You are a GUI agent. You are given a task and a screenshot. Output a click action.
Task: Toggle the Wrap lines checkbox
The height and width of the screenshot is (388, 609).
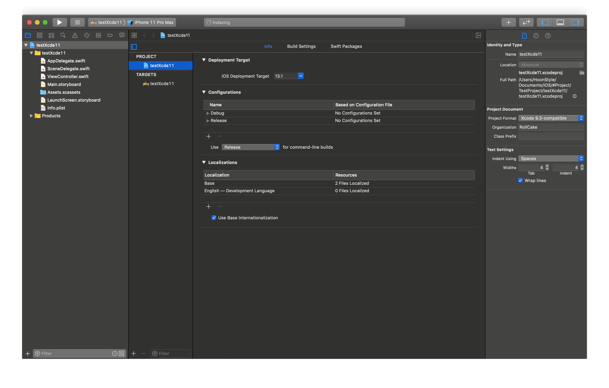(520, 180)
